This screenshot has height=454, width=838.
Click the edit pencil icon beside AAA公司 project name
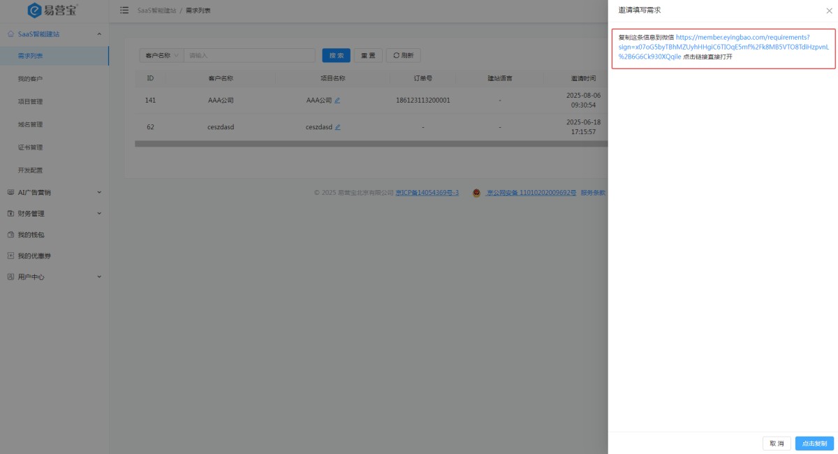(337, 101)
